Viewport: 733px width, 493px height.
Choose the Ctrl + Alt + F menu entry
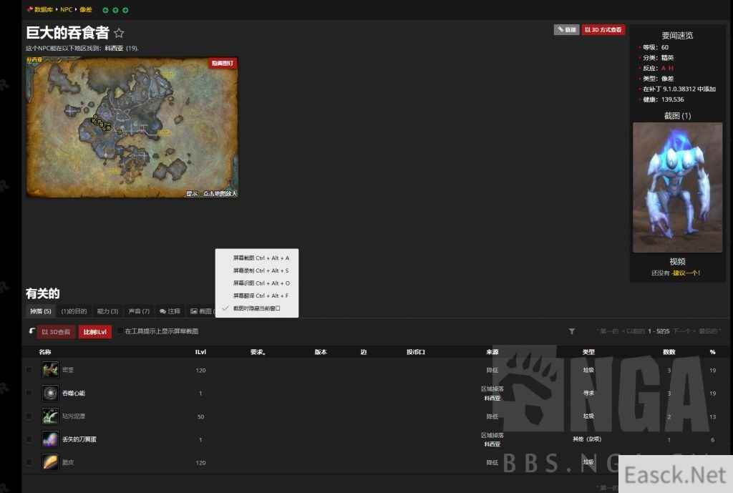tap(257, 296)
